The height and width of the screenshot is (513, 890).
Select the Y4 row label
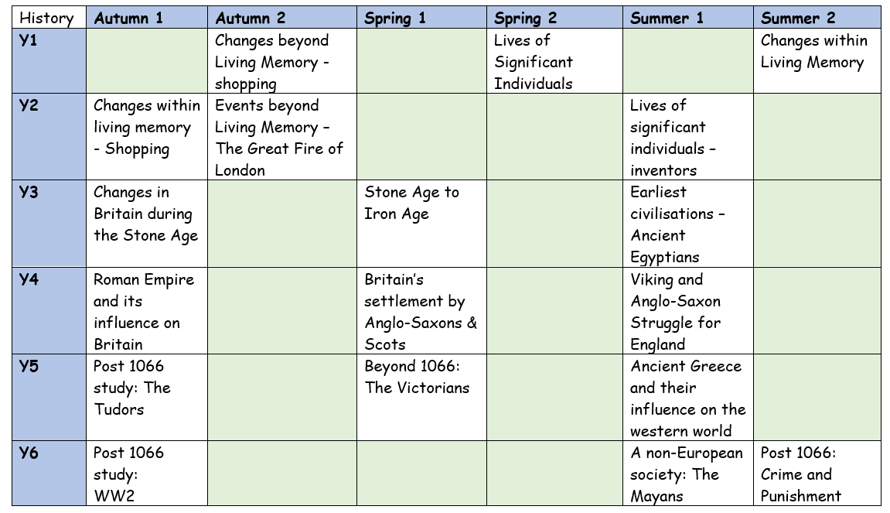coord(49,311)
